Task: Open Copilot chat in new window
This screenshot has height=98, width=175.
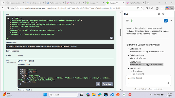Action: (159, 14)
